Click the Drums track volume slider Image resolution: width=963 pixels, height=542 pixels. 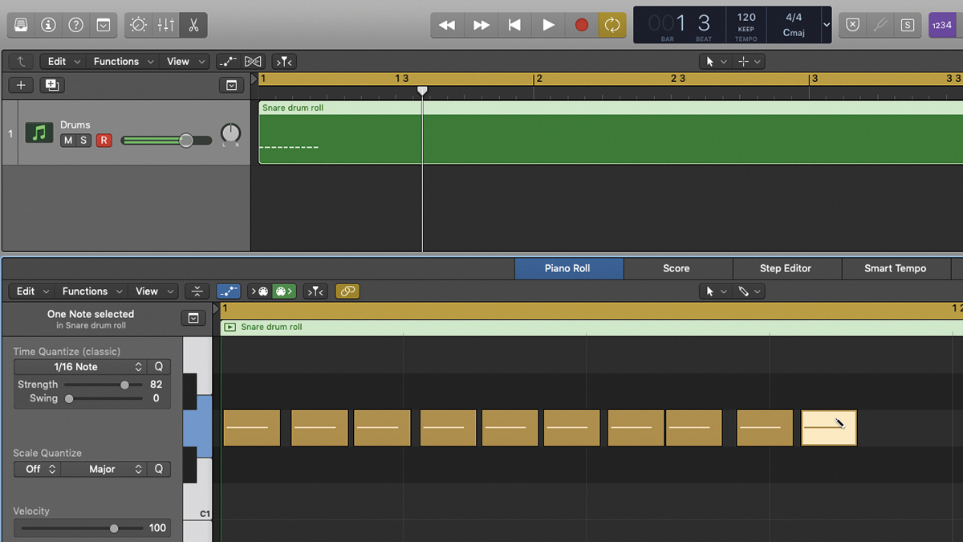point(166,141)
